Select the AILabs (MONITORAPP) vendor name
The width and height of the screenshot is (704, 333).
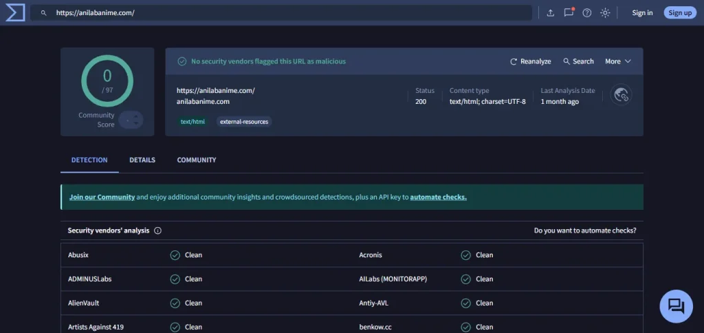pos(393,279)
